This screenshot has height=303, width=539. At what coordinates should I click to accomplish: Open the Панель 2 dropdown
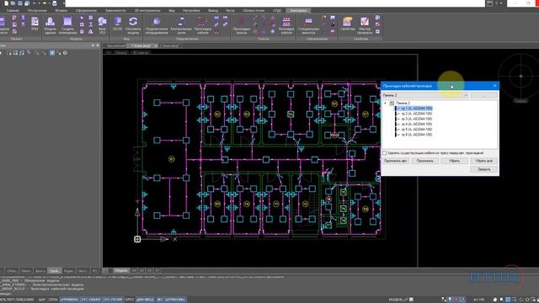[x=425, y=95]
